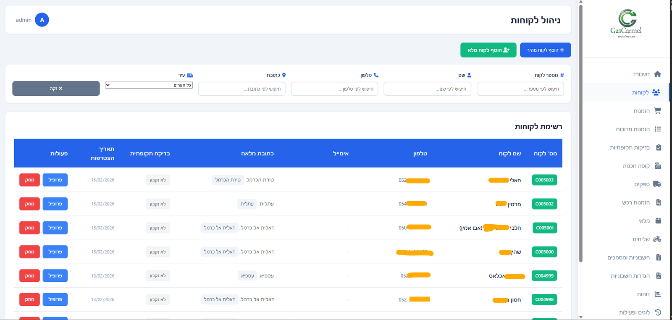Click the truck icon for ספקים
This screenshot has height=320, width=672.
(x=657, y=184)
